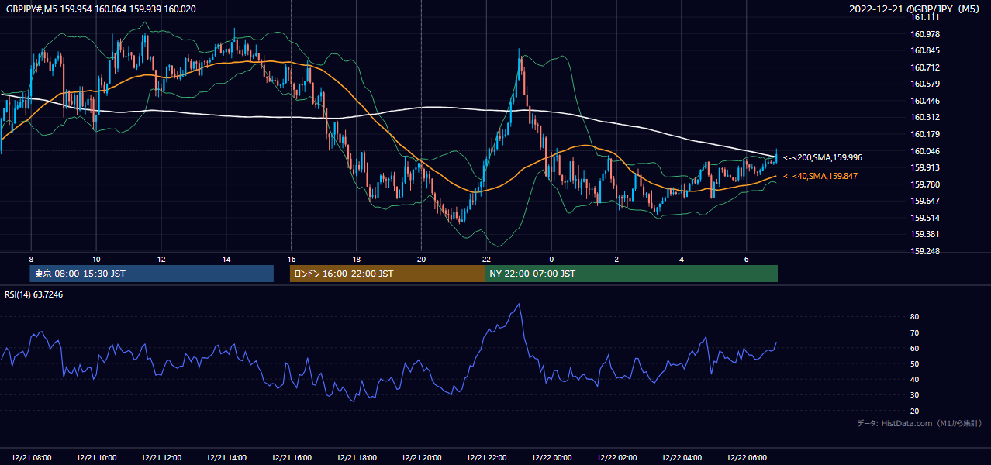Image resolution: width=991 pixels, height=465 pixels.
Task: Select the ロンドン 16:00-22:00 JST session bar
Action: point(387,274)
